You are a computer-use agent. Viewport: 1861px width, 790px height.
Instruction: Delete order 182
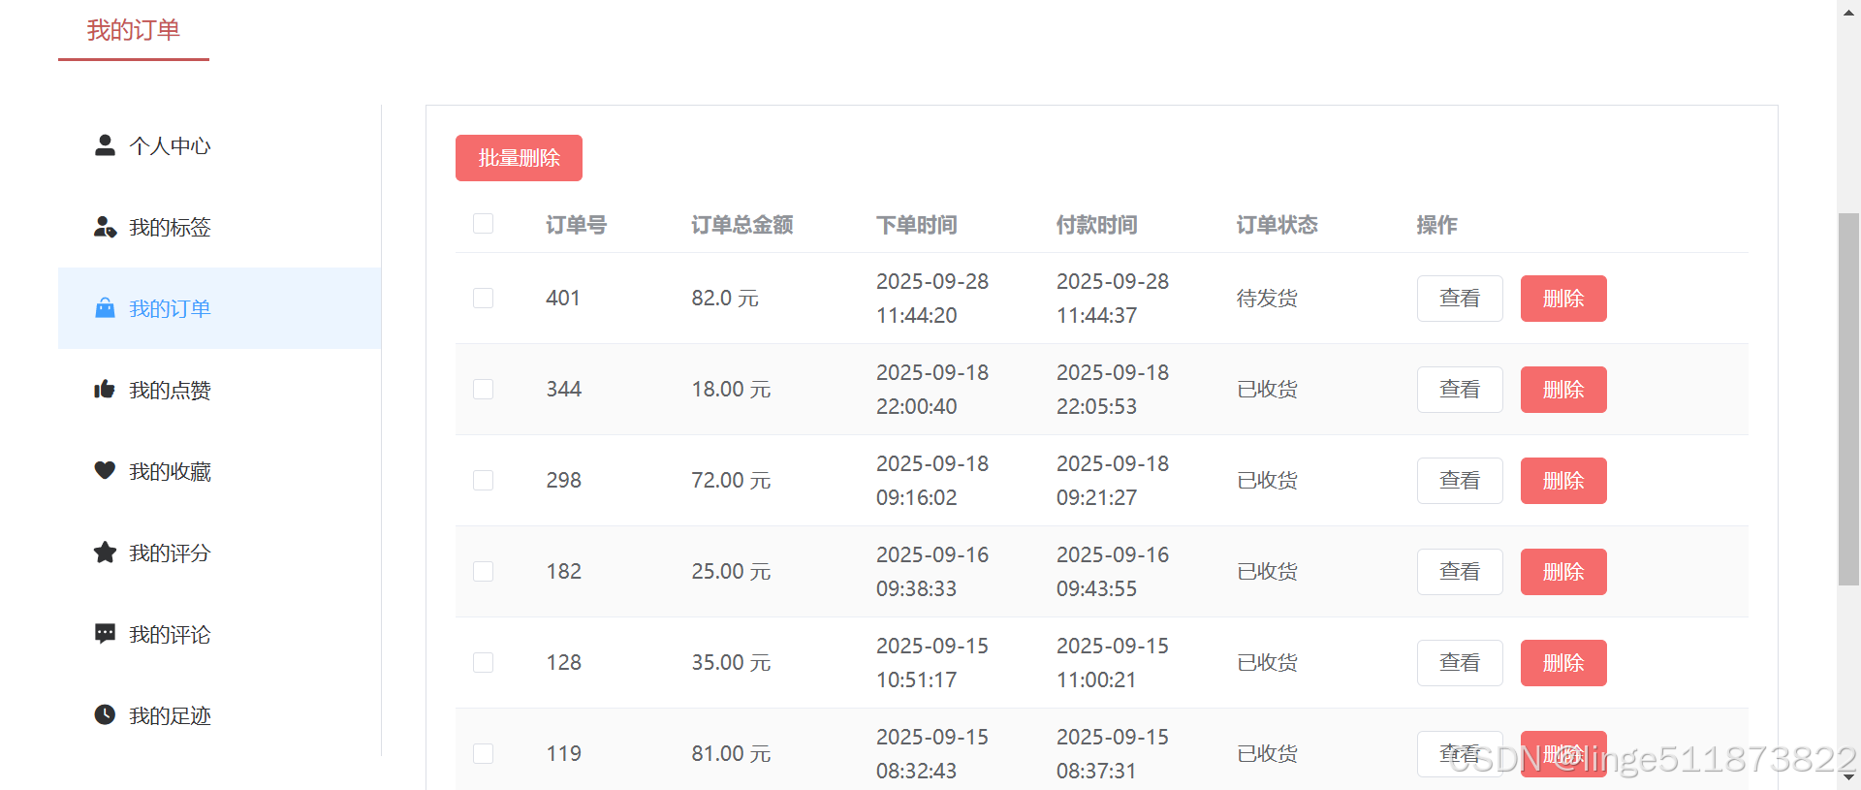[x=1563, y=572]
